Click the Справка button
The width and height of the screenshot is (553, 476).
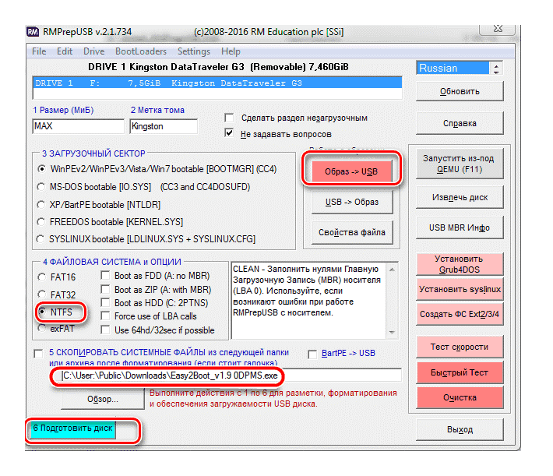(460, 123)
